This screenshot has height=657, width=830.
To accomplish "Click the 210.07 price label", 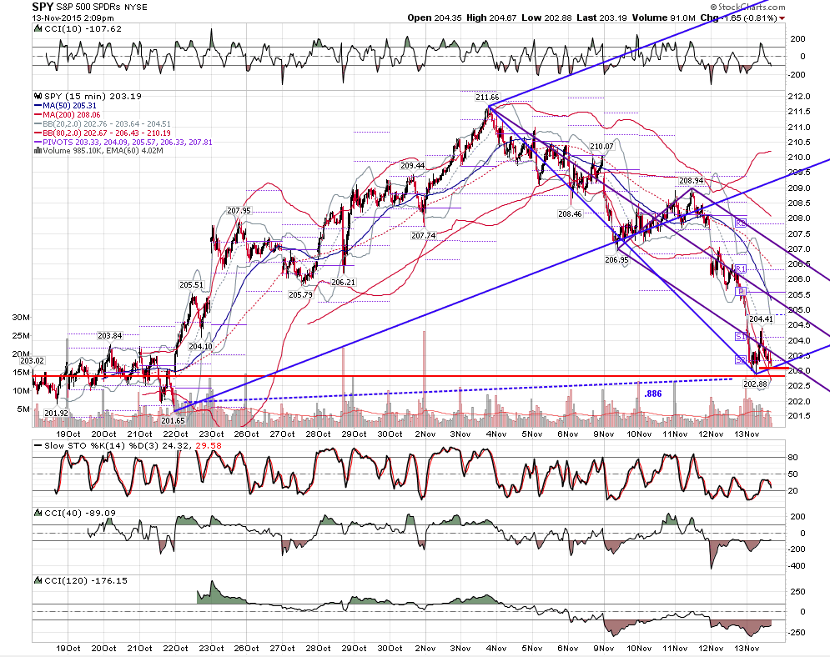I will (x=602, y=147).
